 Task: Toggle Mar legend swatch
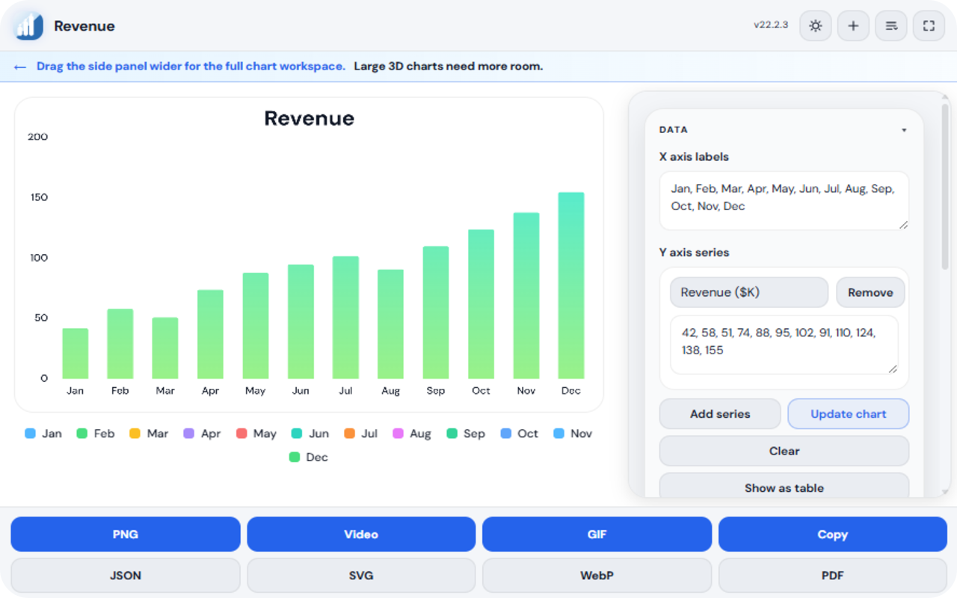[135, 434]
